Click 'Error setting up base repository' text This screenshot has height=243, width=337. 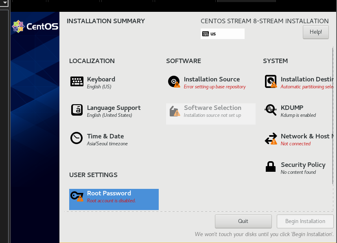(x=215, y=87)
